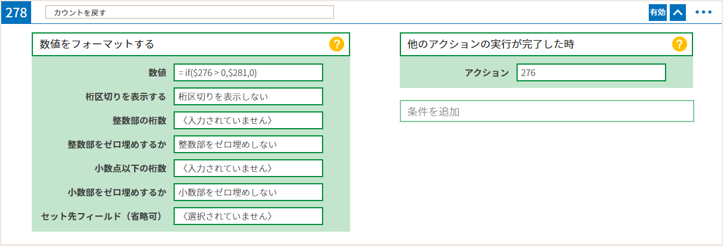Edit the アクション field containing 276
The width and height of the screenshot is (723, 246).
(x=591, y=72)
